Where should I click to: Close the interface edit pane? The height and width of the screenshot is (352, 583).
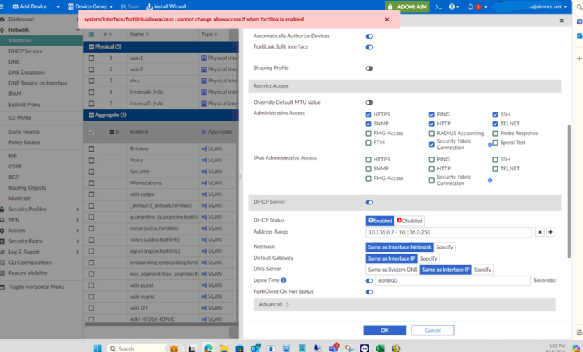(562, 21)
